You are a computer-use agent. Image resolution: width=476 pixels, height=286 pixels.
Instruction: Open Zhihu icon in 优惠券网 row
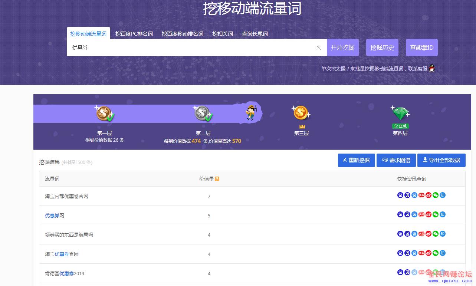[442, 214]
